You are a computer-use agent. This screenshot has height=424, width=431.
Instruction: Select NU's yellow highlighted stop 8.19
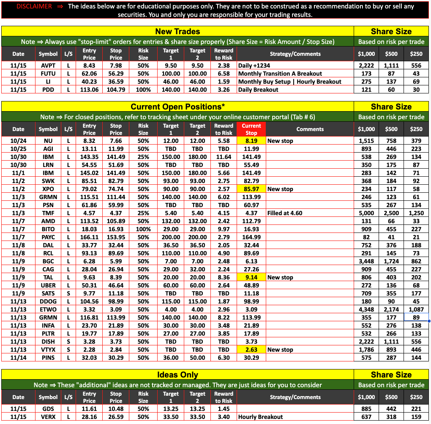[251, 141]
